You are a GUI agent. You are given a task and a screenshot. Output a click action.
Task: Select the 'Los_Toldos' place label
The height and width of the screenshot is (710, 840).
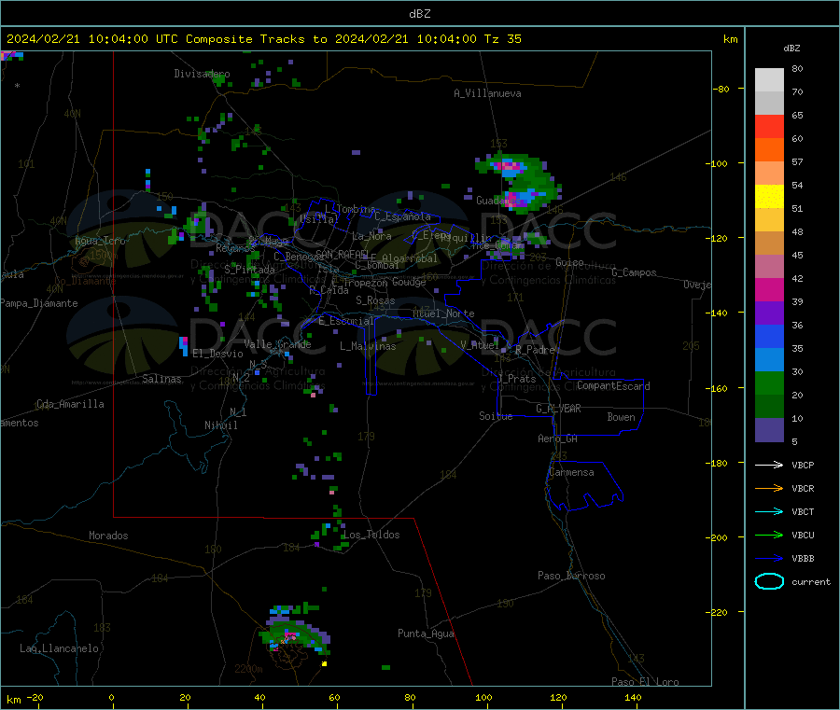point(371,535)
